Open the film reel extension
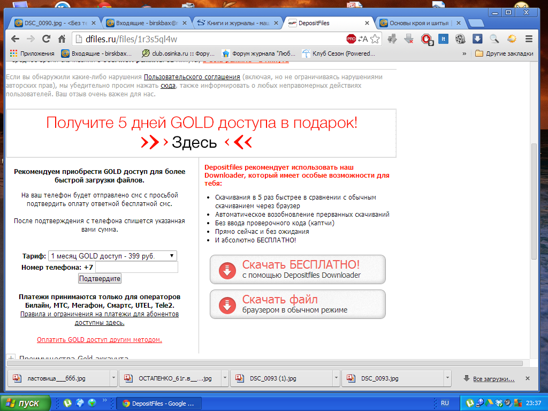The image size is (548, 411). (460, 39)
